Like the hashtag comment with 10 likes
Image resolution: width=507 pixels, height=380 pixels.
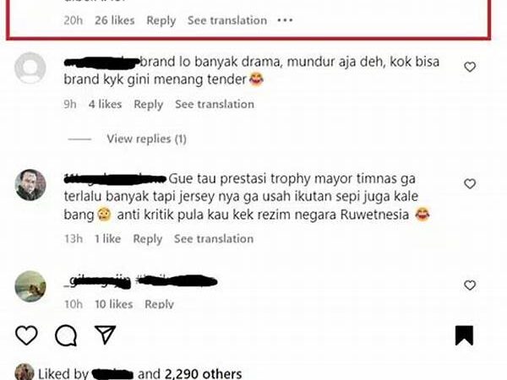pyautogui.click(x=470, y=285)
